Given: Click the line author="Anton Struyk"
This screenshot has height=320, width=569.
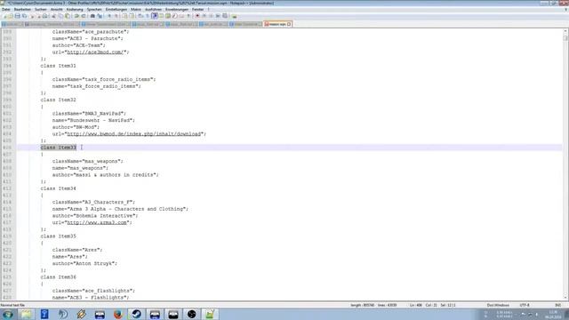Looking at the screenshot, I should 85,263.
